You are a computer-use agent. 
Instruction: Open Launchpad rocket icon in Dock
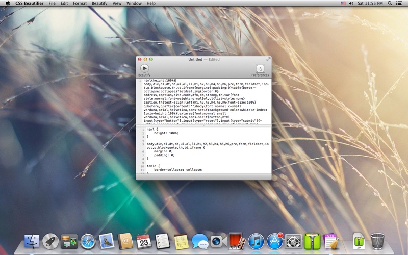(x=50, y=241)
